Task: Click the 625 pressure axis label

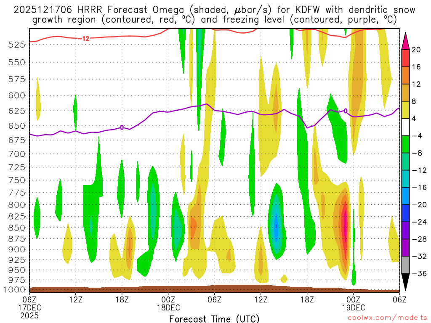Action: click(x=17, y=111)
